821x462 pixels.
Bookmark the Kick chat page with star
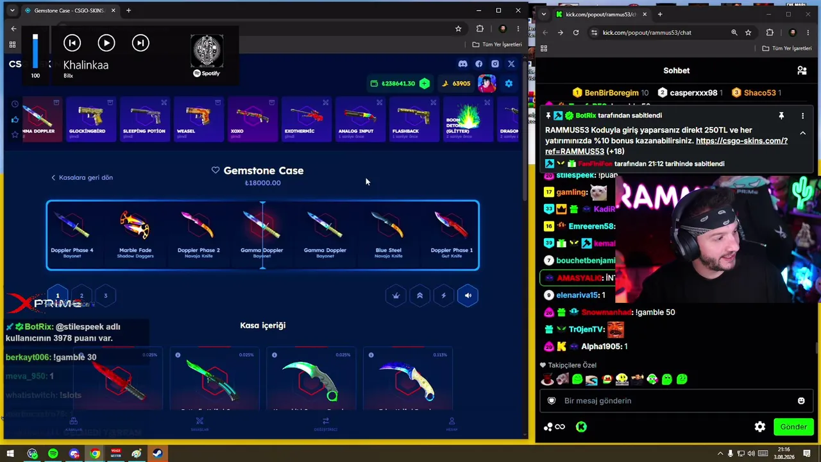(748, 33)
